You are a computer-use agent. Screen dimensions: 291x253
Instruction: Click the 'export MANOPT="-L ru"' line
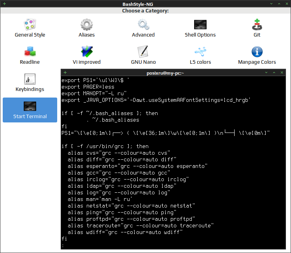pos(94,93)
